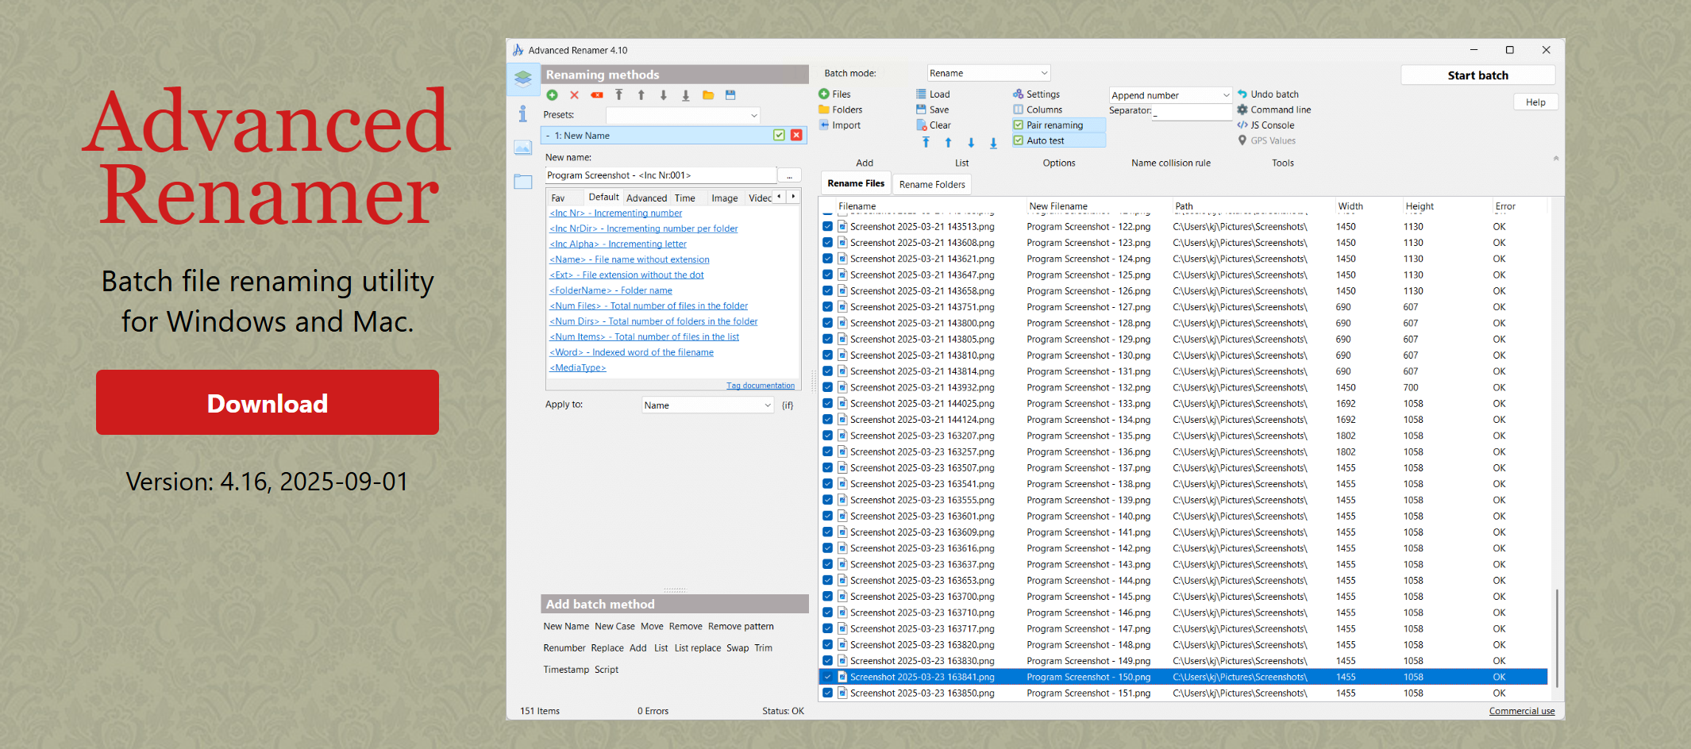Screen dimensions: 1691x749
Task: Open the Renaming methods layers sidebar icon
Action: tap(523, 78)
